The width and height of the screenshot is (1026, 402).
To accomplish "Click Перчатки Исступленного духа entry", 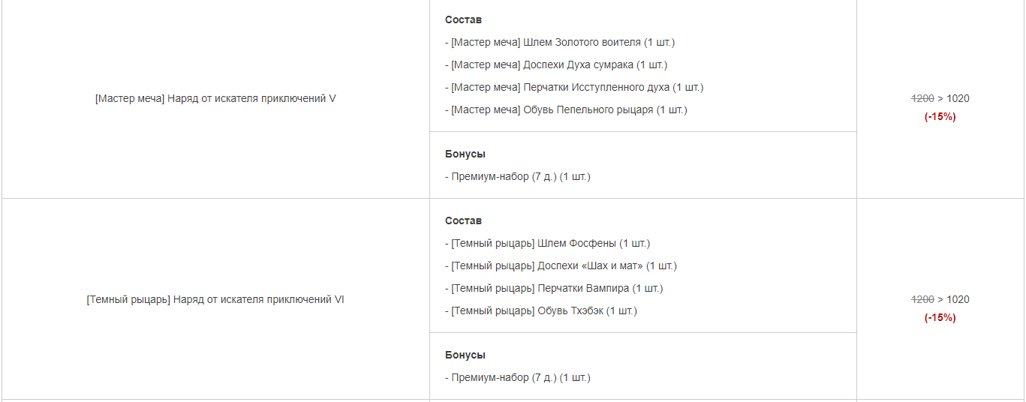I will [574, 87].
